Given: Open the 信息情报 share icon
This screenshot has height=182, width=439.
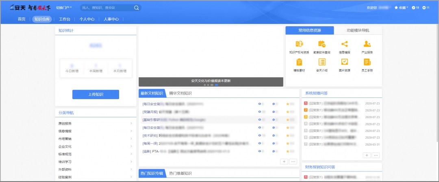Looking at the screenshot, I should click(344, 44).
